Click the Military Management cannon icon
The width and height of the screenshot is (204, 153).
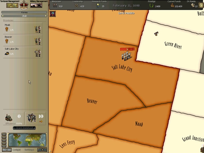36,5
